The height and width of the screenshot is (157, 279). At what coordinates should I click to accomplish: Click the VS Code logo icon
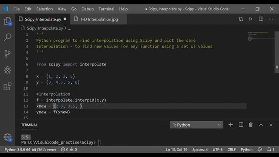6,9
